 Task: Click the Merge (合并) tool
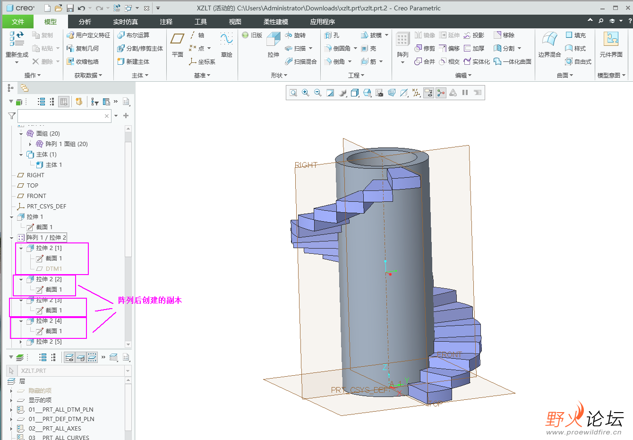point(425,62)
